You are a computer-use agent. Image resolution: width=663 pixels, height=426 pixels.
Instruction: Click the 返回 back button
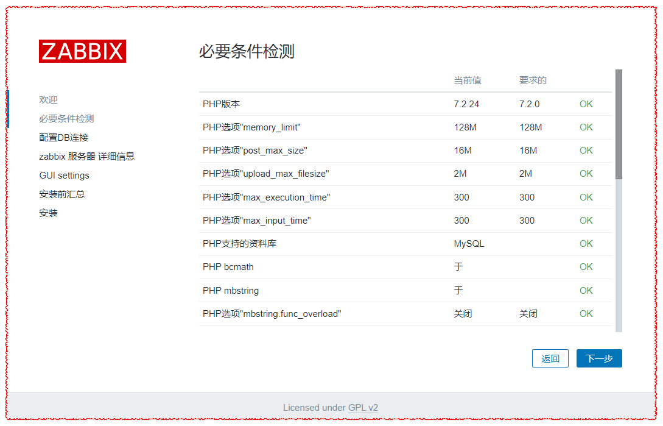tap(550, 358)
